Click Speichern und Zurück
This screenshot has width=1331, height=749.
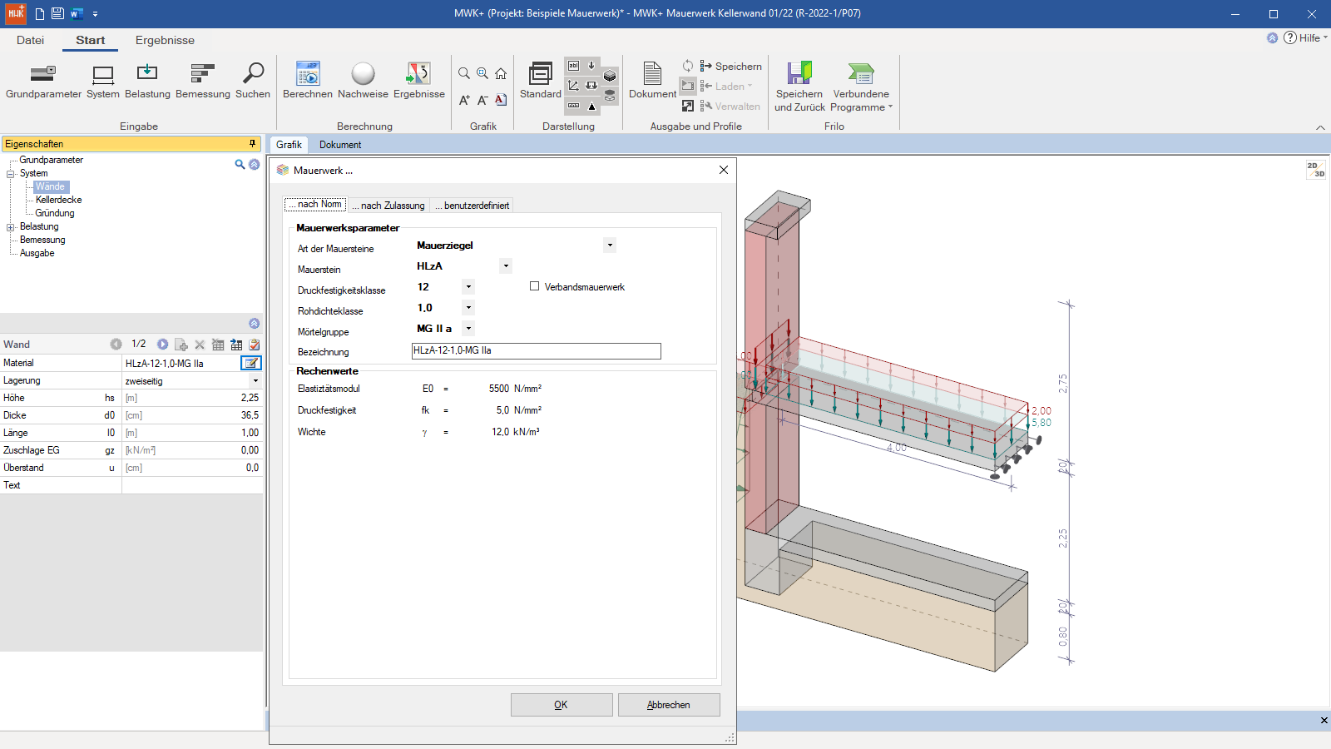tap(799, 86)
